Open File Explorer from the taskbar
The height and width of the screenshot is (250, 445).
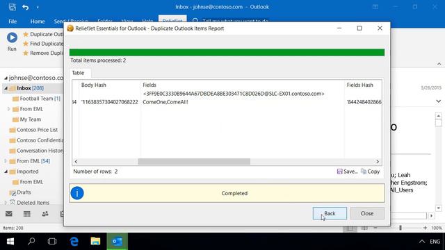click(95, 242)
